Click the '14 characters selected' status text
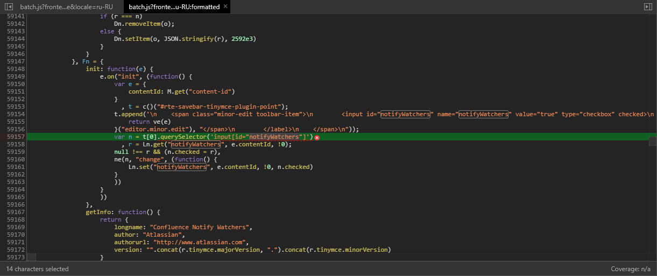 click(38, 269)
